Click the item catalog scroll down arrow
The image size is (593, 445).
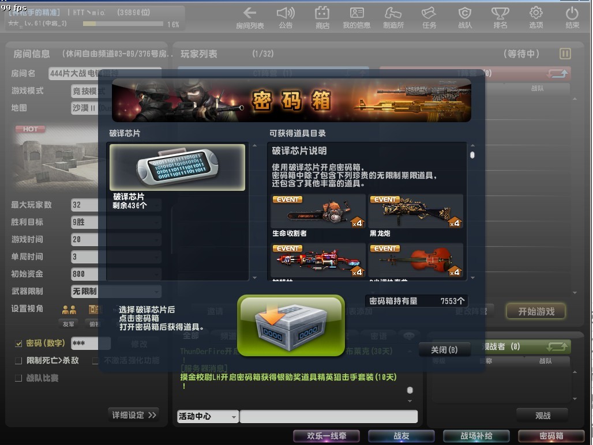coord(472,278)
